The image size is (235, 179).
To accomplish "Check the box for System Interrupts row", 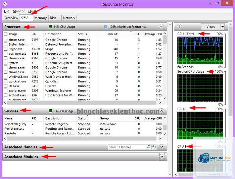I will tap(6, 44).
